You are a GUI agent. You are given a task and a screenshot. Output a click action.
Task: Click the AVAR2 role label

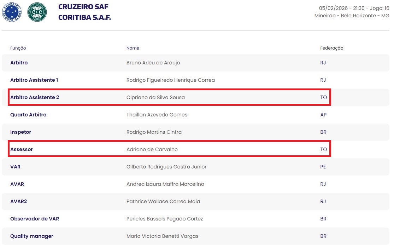[18, 201]
